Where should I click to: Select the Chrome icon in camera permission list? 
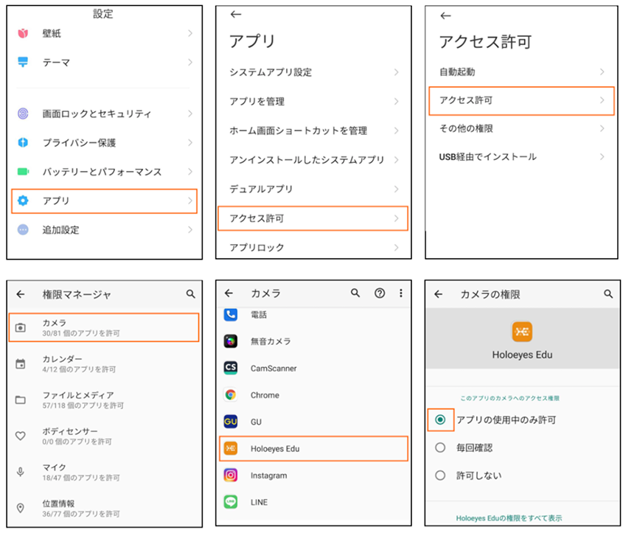click(229, 394)
